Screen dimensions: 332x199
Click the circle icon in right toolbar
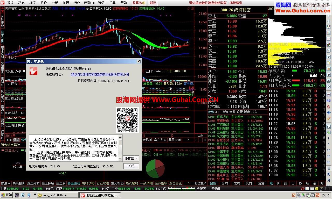click(328, 86)
